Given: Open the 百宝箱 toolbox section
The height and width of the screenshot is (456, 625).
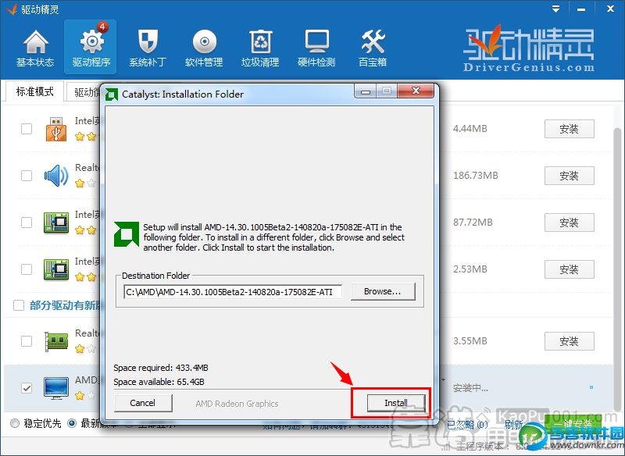Looking at the screenshot, I should pyautogui.click(x=373, y=48).
